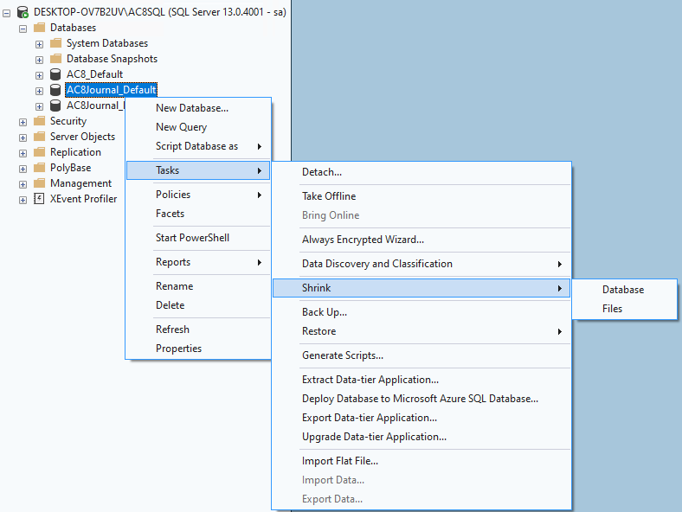Expand the XEvent Profiler node
Screen dimensions: 682x512
23,201
